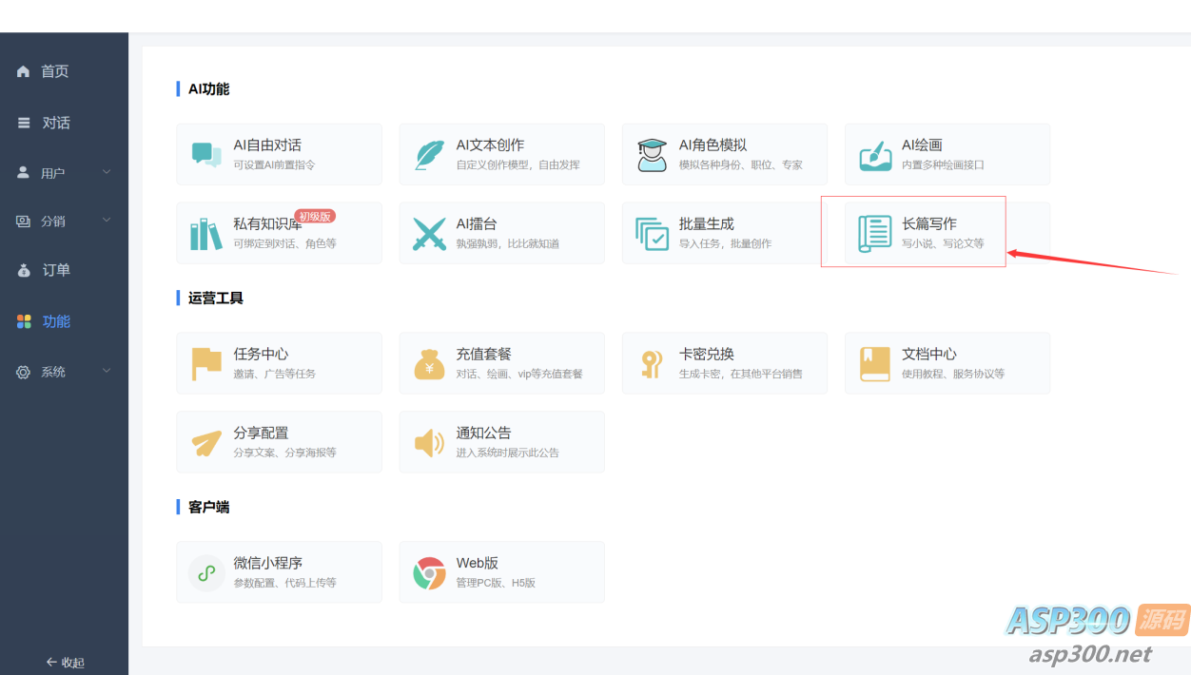Click text 进入系统时展示此公告

pyautogui.click(x=507, y=453)
